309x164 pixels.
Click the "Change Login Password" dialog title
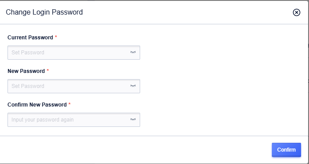pos(44,12)
